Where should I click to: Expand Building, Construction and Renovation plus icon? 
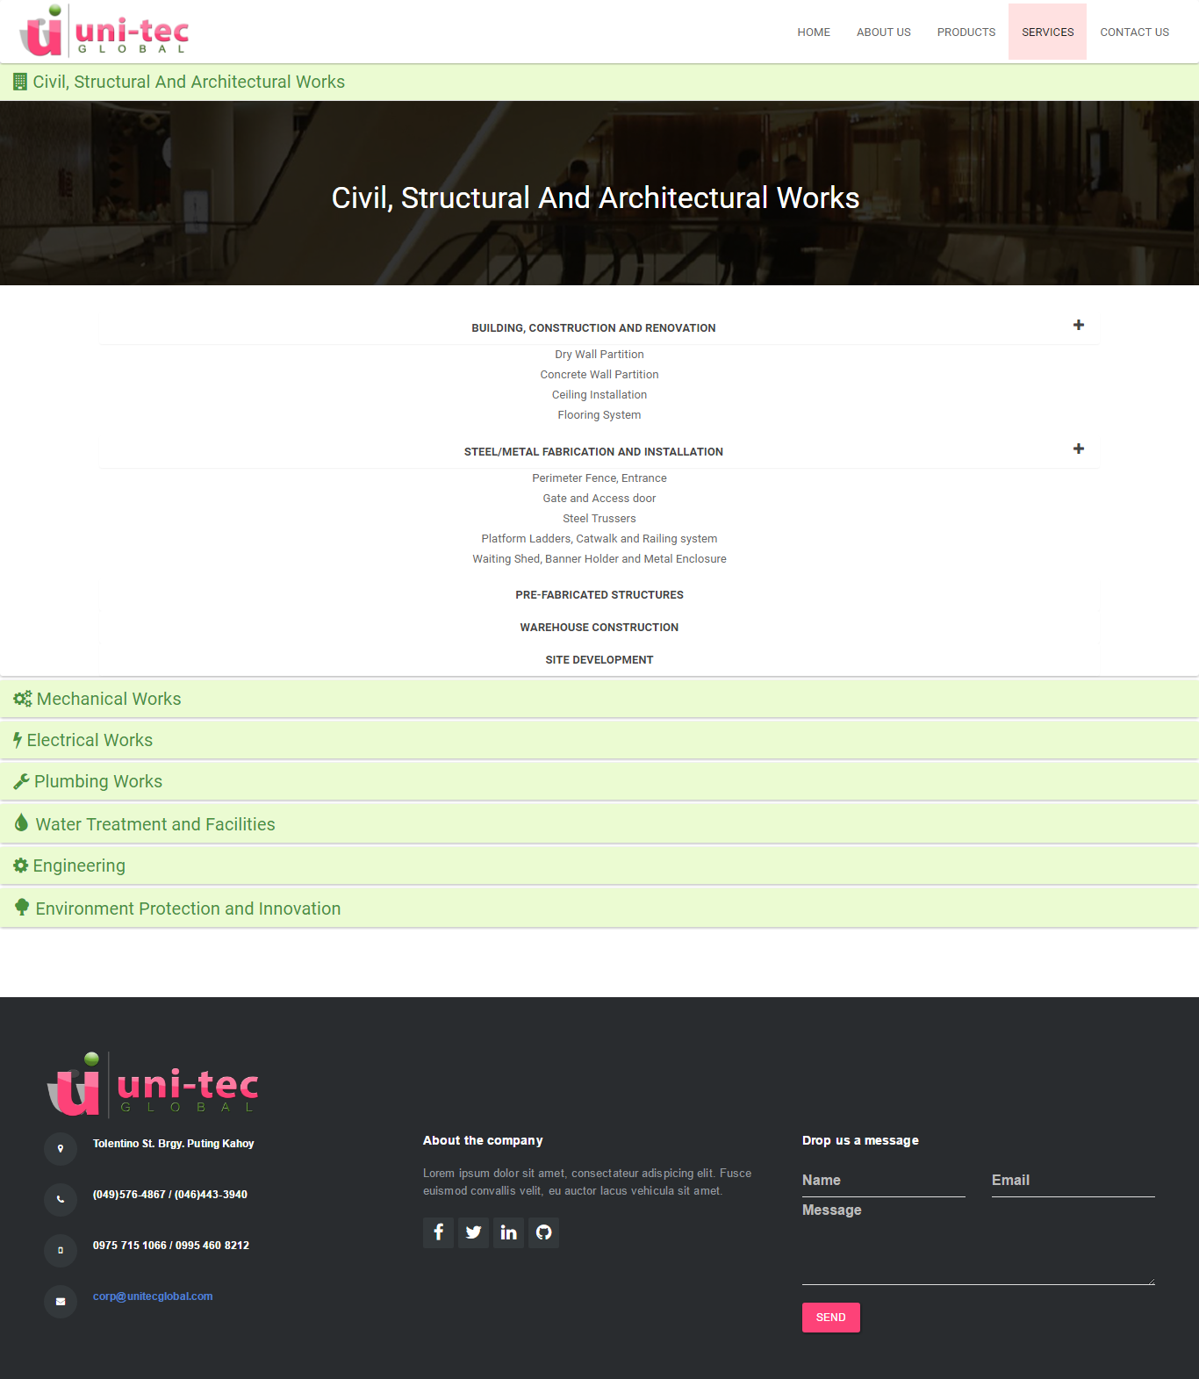(1079, 325)
